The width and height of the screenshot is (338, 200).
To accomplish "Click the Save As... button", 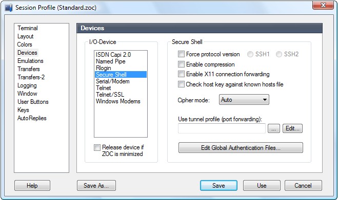I will click(96, 185).
